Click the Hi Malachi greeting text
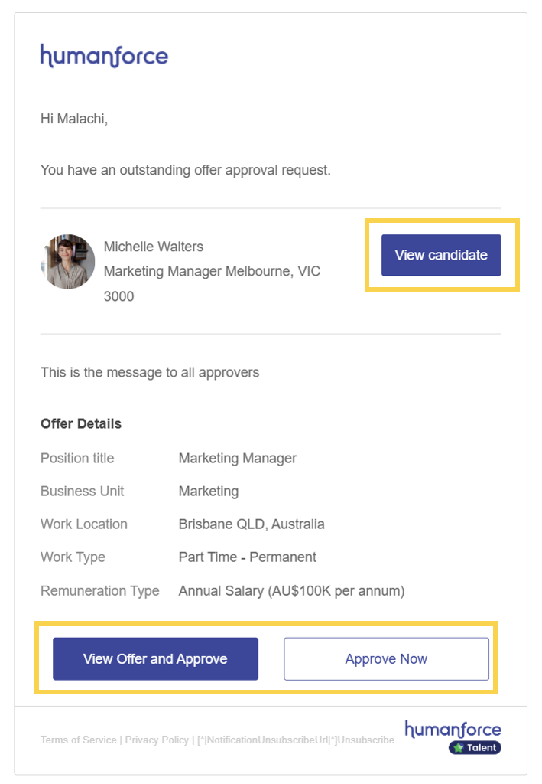Viewport: 542px width, 784px height. 74,119
